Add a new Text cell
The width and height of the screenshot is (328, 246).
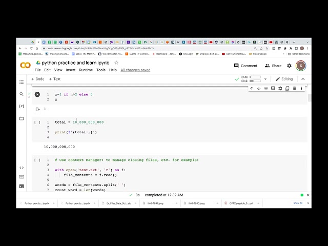55,79
